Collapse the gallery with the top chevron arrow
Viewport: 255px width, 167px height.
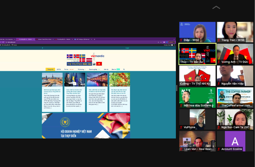[216, 7]
